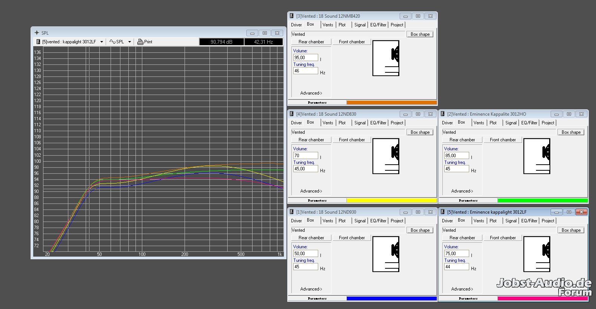Image resolution: width=596 pixels, height=309 pixels.
Task: Click the title icon of the Kappalite 3012HO window
Action: tap(442, 114)
